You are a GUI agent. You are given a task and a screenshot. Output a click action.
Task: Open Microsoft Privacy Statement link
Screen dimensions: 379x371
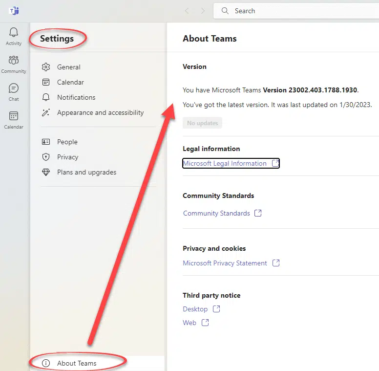pyautogui.click(x=225, y=263)
